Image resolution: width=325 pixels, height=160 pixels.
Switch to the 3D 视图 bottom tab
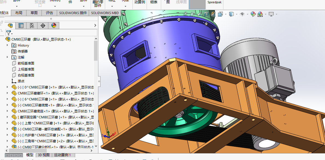(x=43, y=155)
